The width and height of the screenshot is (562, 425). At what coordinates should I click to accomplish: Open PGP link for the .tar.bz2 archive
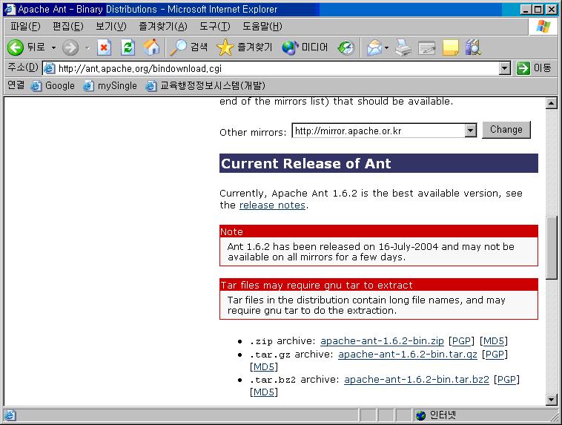[x=506, y=380]
